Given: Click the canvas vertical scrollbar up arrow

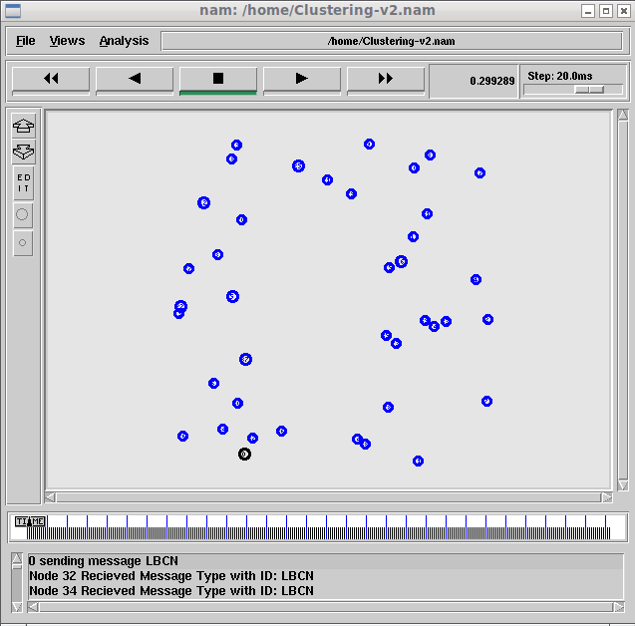Looking at the screenshot, I should click(x=623, y=115).
